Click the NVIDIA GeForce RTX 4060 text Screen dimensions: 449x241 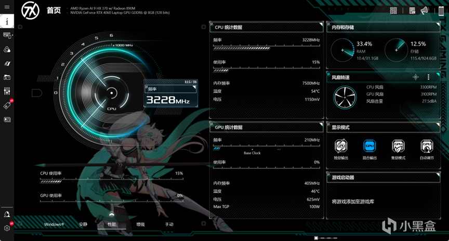120,12
